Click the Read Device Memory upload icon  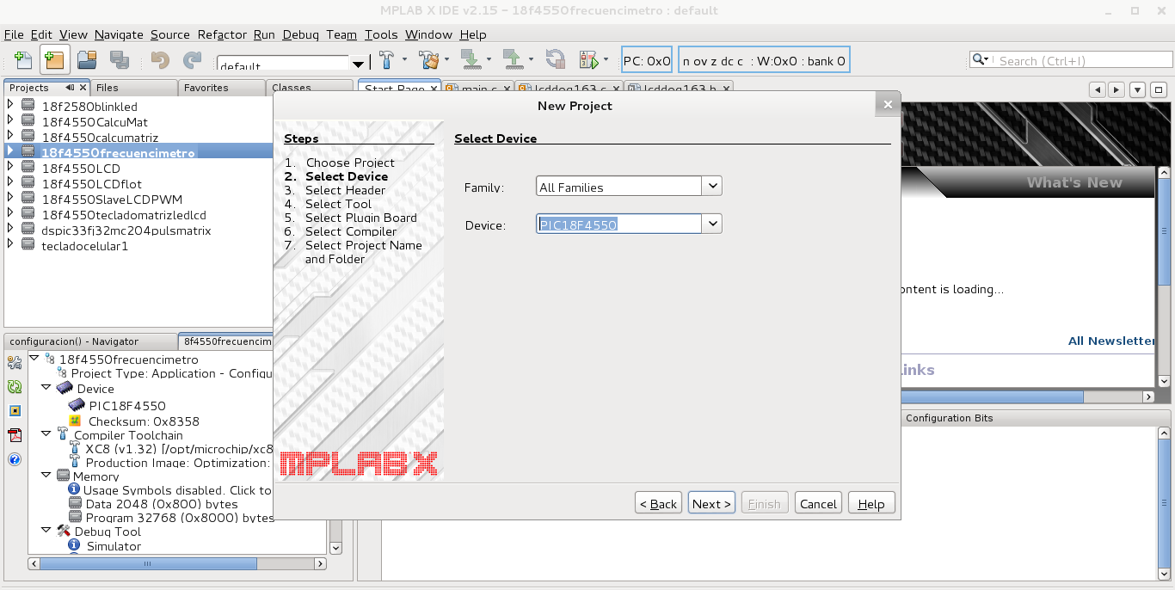tap(513, 60)
